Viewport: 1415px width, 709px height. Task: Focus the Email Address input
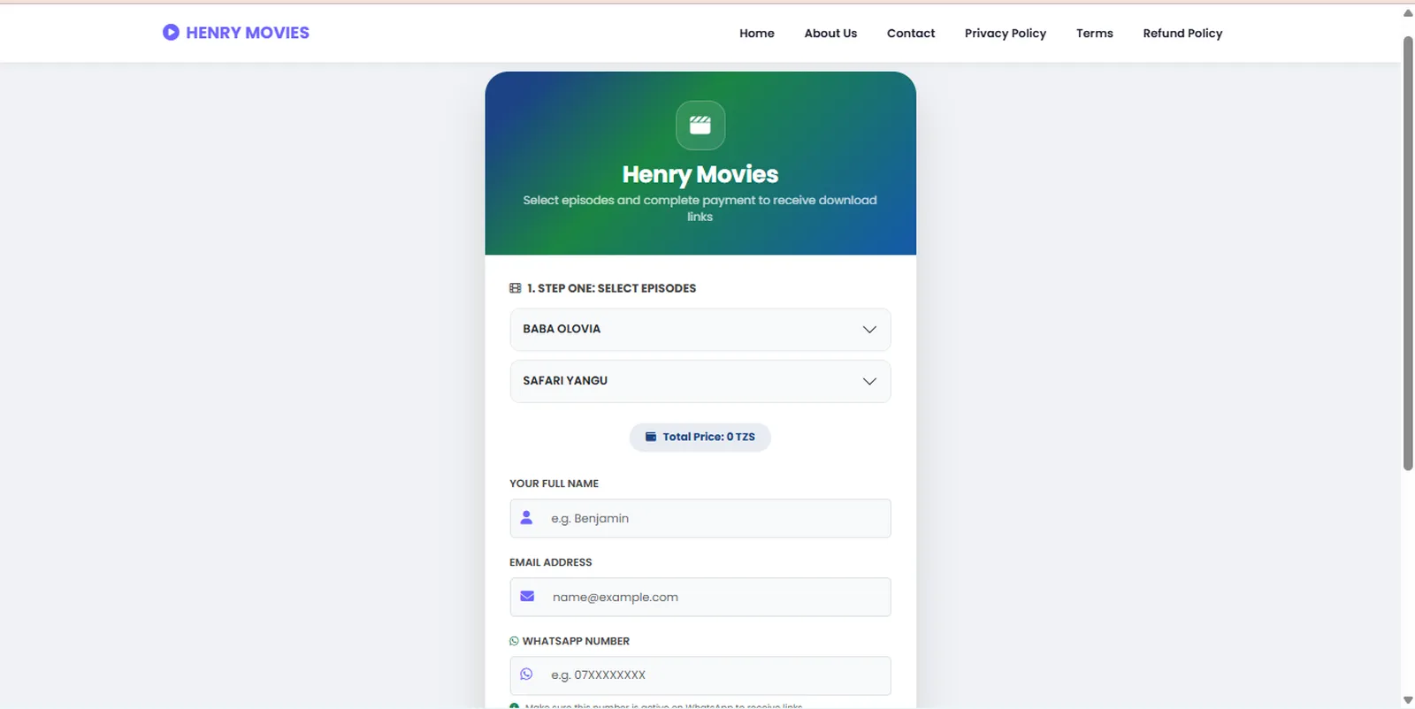pyautogui.click(x=700, y=597)
